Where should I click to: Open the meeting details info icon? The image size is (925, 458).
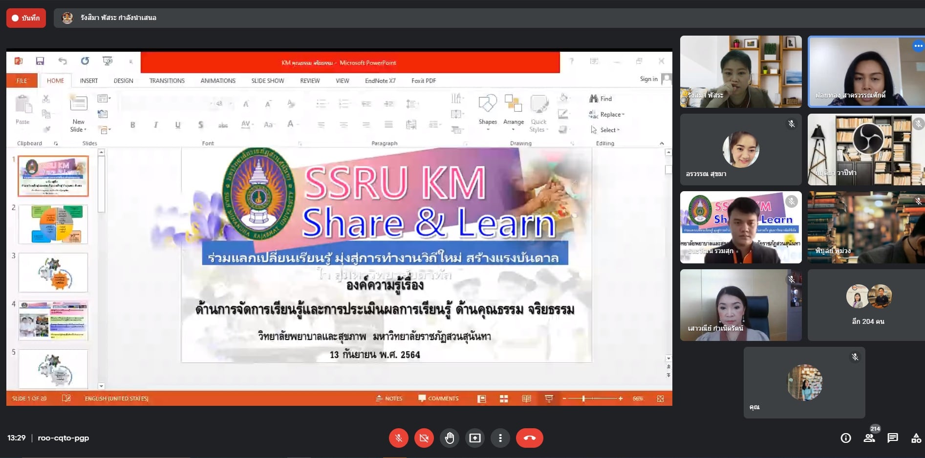tap(845, 438)
